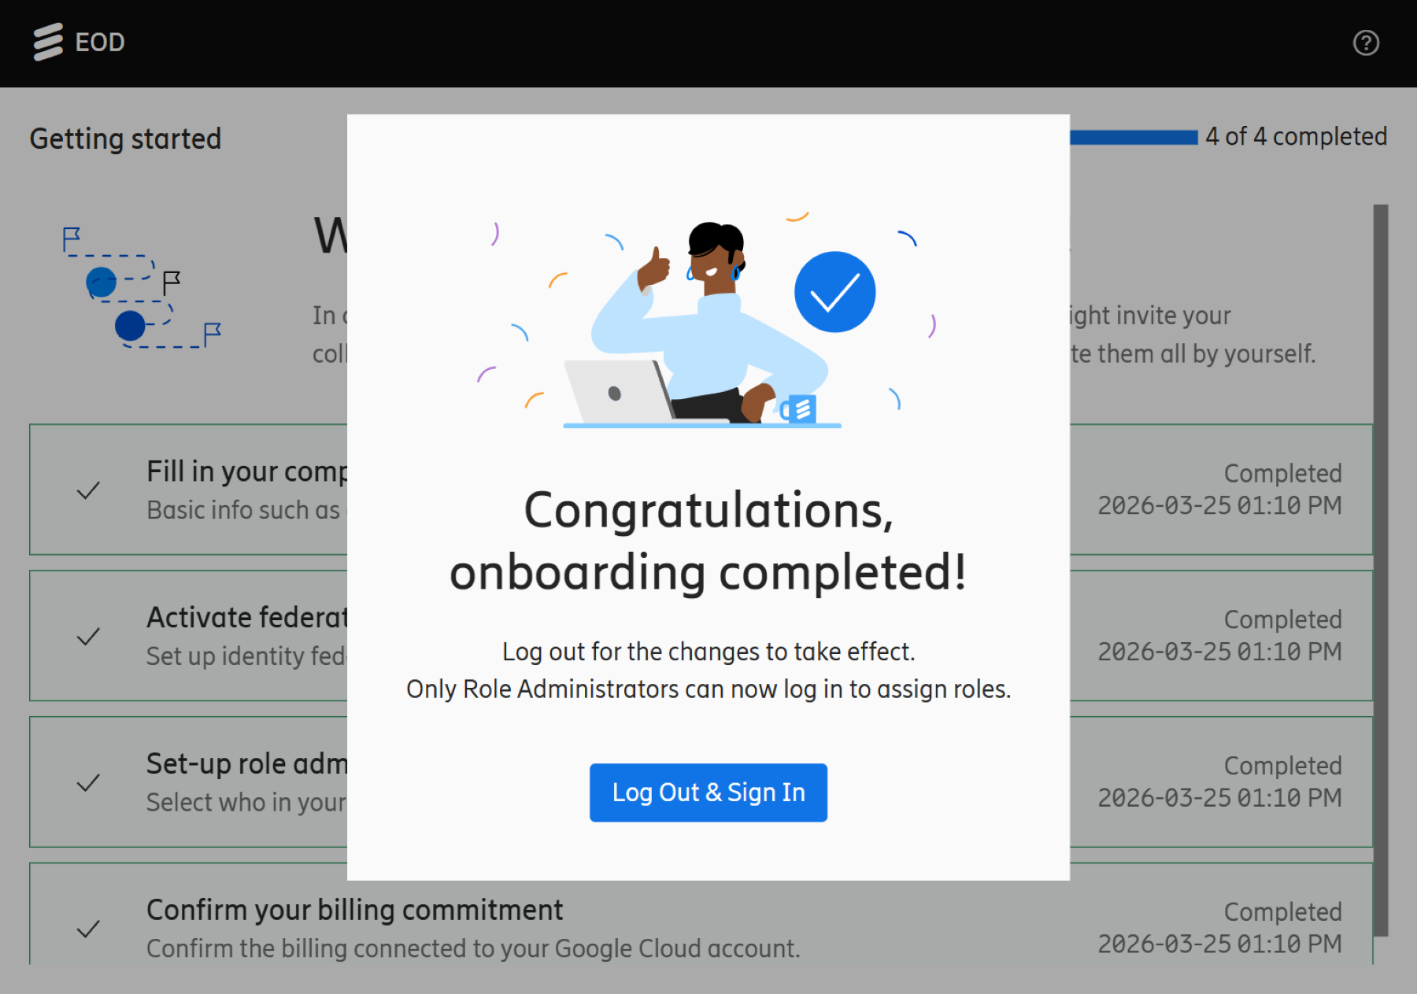Select the Getting started heading
This screenshot has width=1417, height=994.
point(124,139)
